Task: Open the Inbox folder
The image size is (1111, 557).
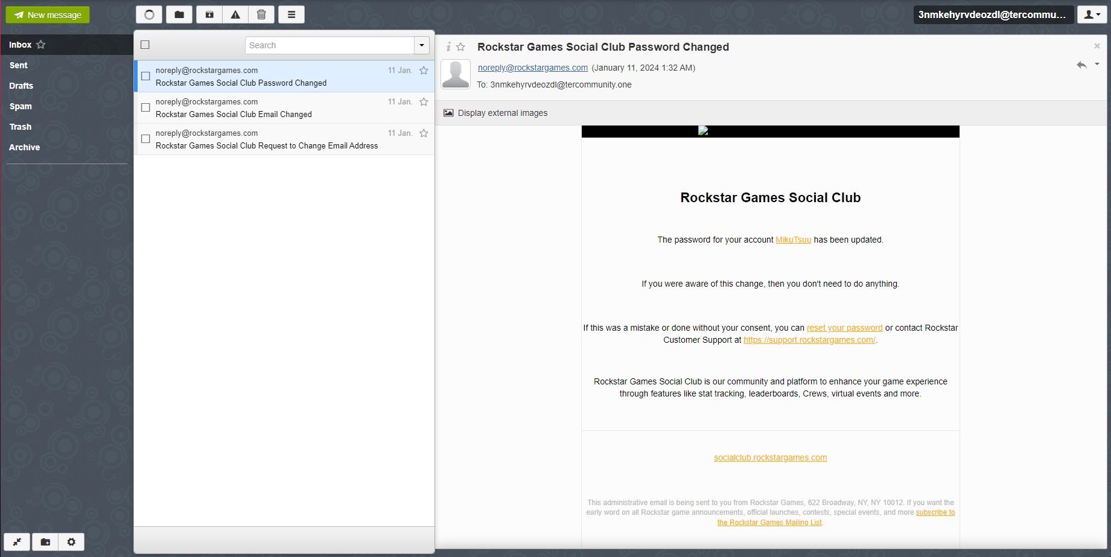Action: tap(20, 45)
